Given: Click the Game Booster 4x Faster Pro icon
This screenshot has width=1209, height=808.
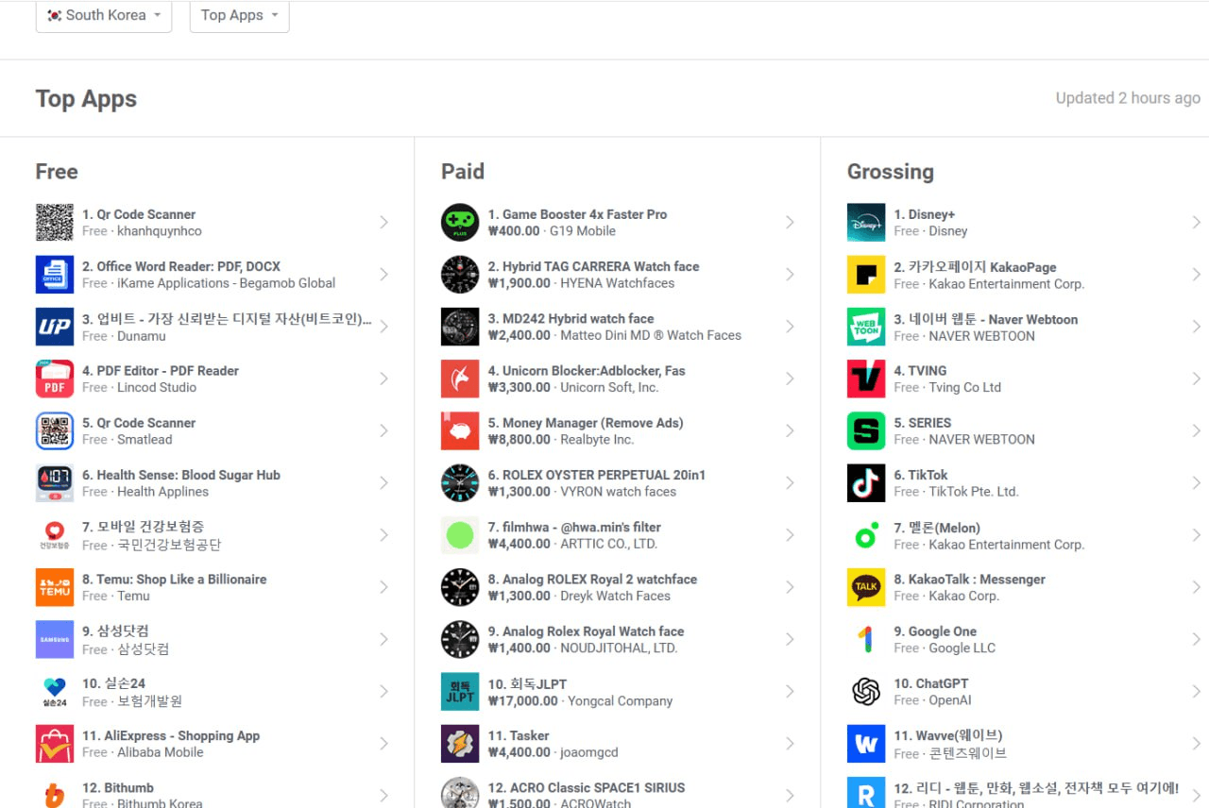Looking at the screenshot, I should pyautogui.click(x=460, y=222).
